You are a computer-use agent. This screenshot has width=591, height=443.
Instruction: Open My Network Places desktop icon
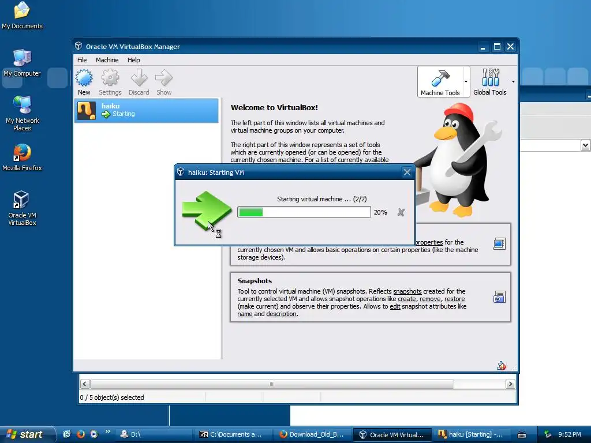pyautogui.click(x=22, y=114)
